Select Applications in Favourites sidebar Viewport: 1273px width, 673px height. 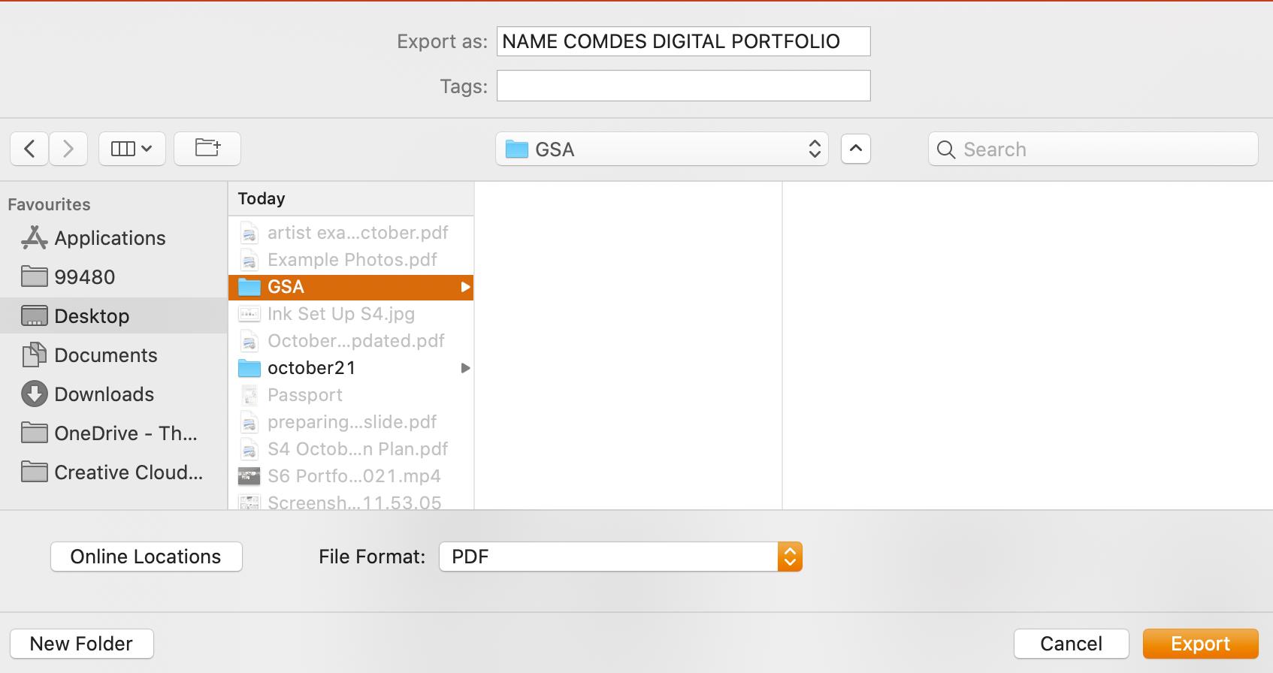(x=110, y=238)
